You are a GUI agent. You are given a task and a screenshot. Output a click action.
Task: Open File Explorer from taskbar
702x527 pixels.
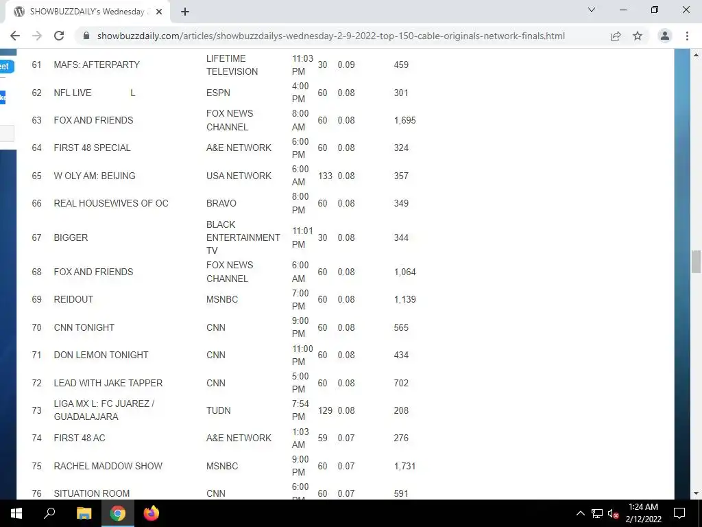click(84, 513)
